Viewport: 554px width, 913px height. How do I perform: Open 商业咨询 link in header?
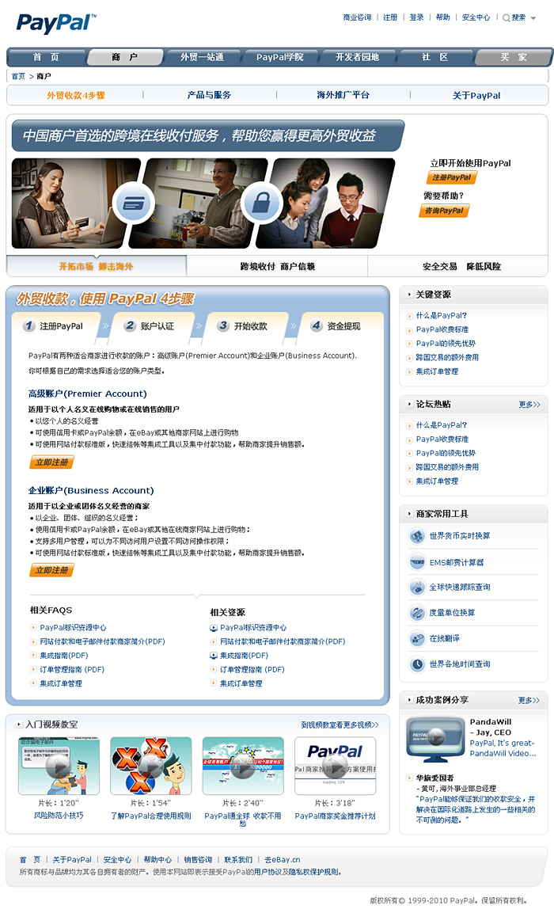[x=357, y=17]
